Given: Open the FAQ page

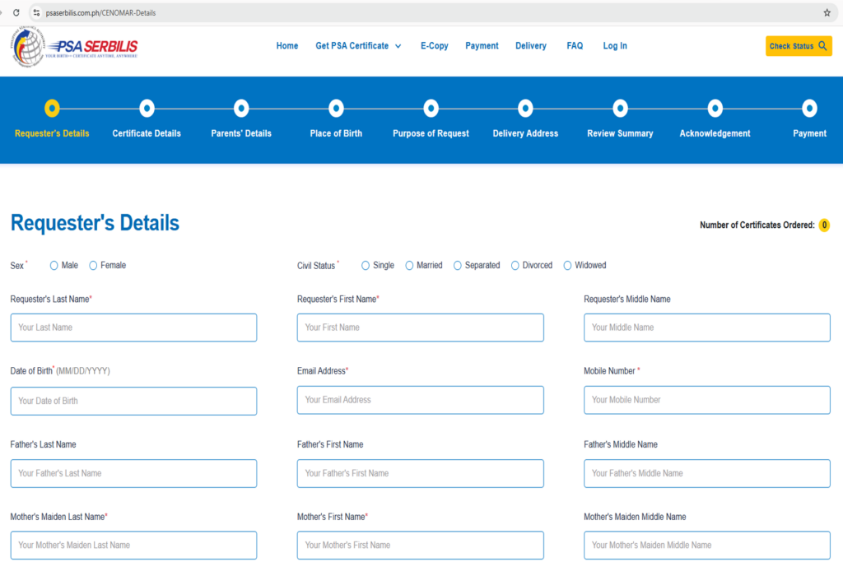Looking at the screenshot, I should click(x=575, y=46).
